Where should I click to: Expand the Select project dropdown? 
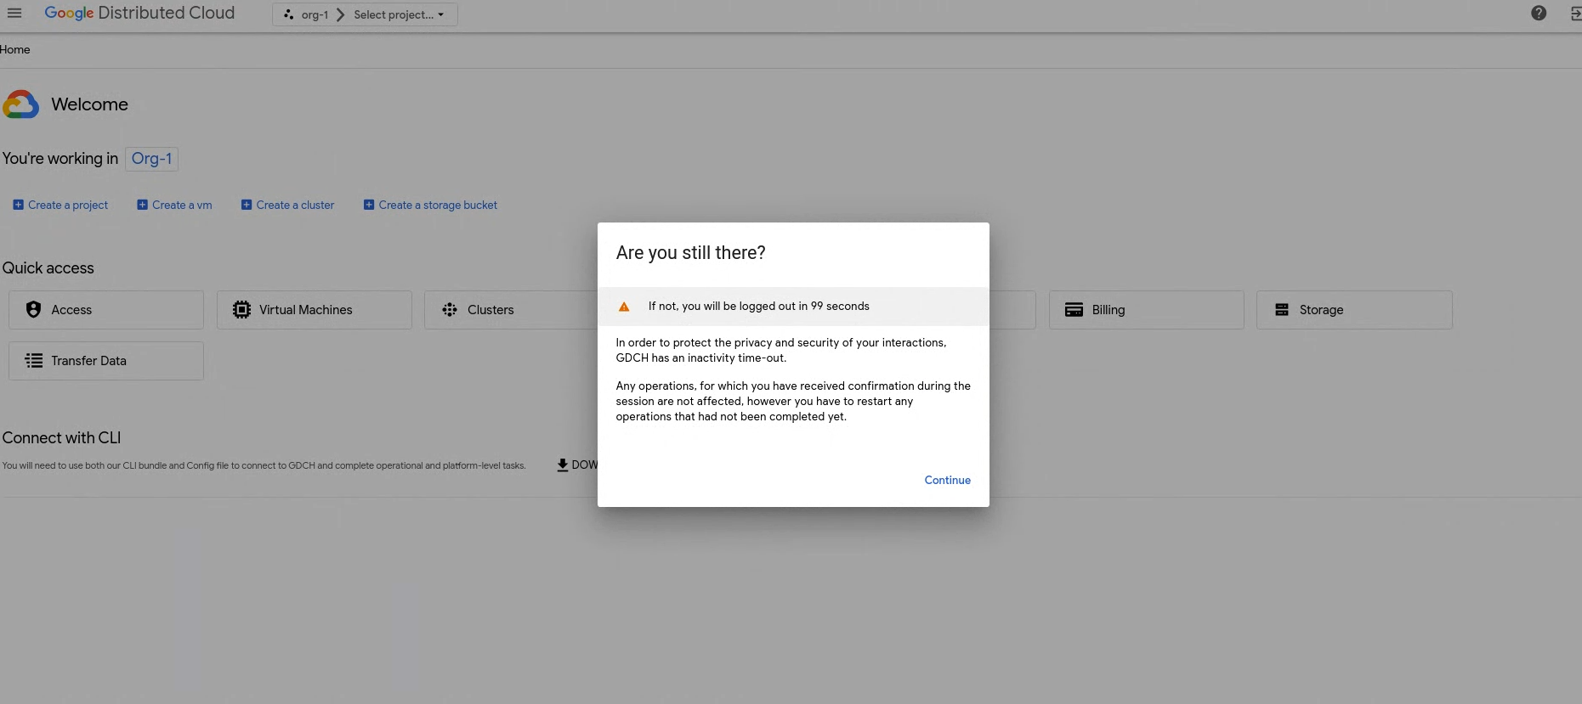pyautogui.click(x=399, y=14)
